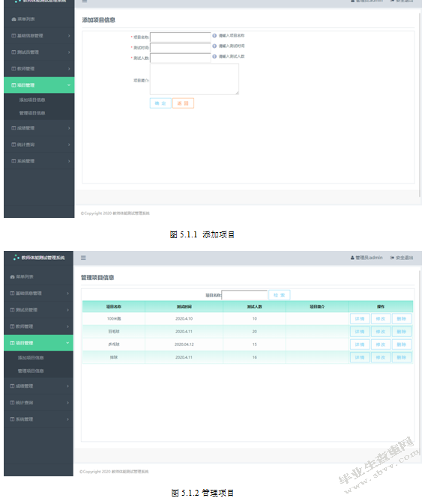Expand 基础信息管理 chevron on 添加项目信息 page
428x498 pixels.
69,36
